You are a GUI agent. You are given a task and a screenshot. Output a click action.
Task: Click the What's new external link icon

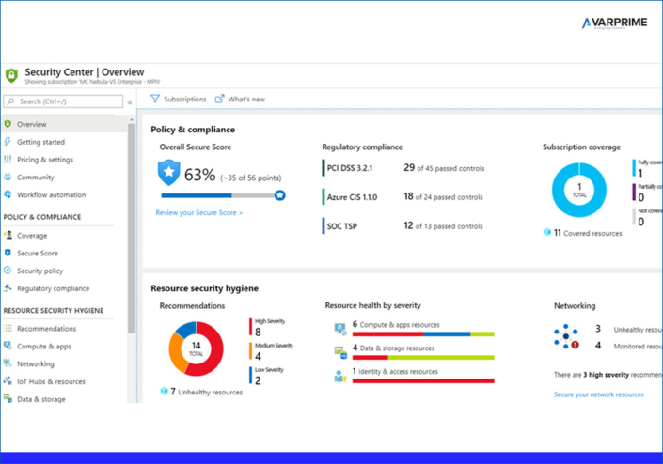click(x=219, y=99)
